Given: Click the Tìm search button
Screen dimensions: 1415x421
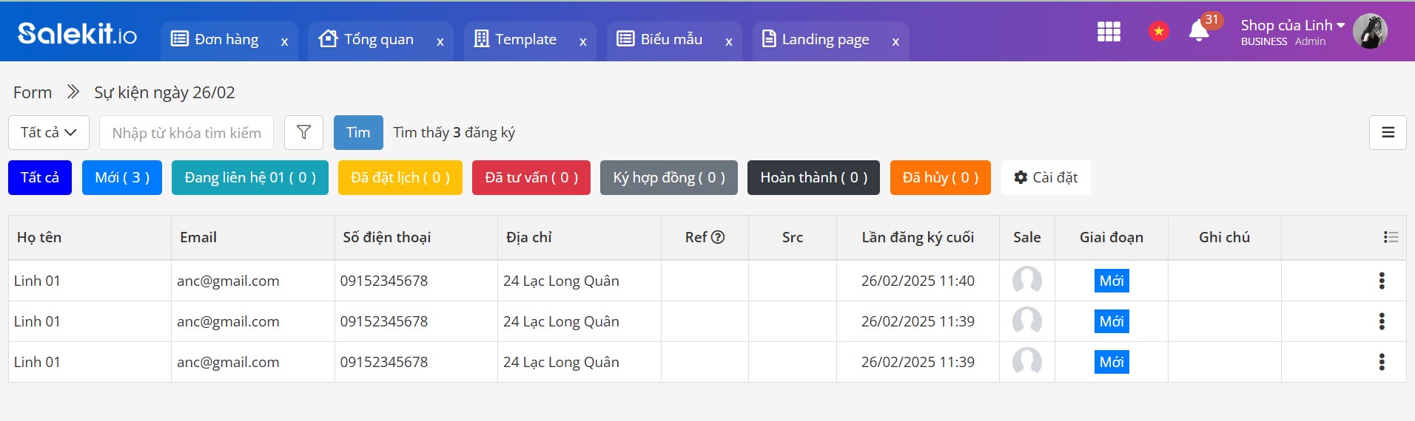Looking at the screenshot, I should pyautogui.click(x=358, y=133).
